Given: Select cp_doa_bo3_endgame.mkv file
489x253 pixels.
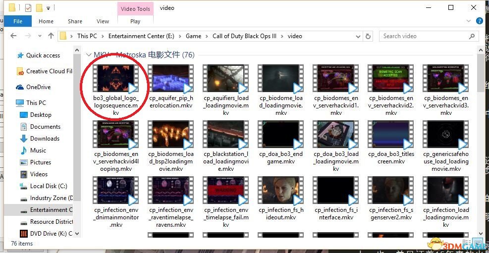Looking at the screenshot, I should click(x=281, y=143).
